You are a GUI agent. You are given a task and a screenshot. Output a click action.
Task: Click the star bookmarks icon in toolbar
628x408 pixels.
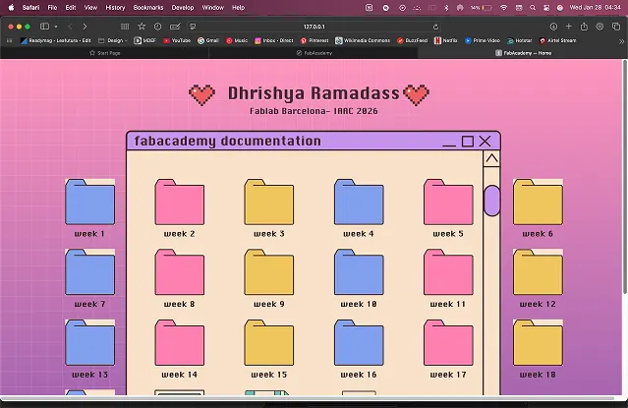click(x=142, y=27)
